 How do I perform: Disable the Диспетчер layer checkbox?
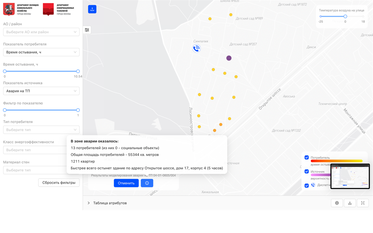[307, 186]
